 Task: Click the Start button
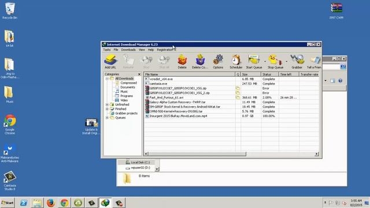[8, 203]
